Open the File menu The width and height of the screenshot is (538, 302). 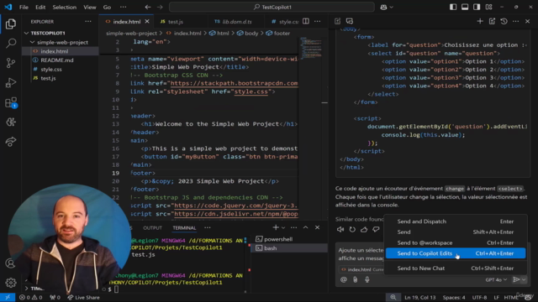[24, 8]
